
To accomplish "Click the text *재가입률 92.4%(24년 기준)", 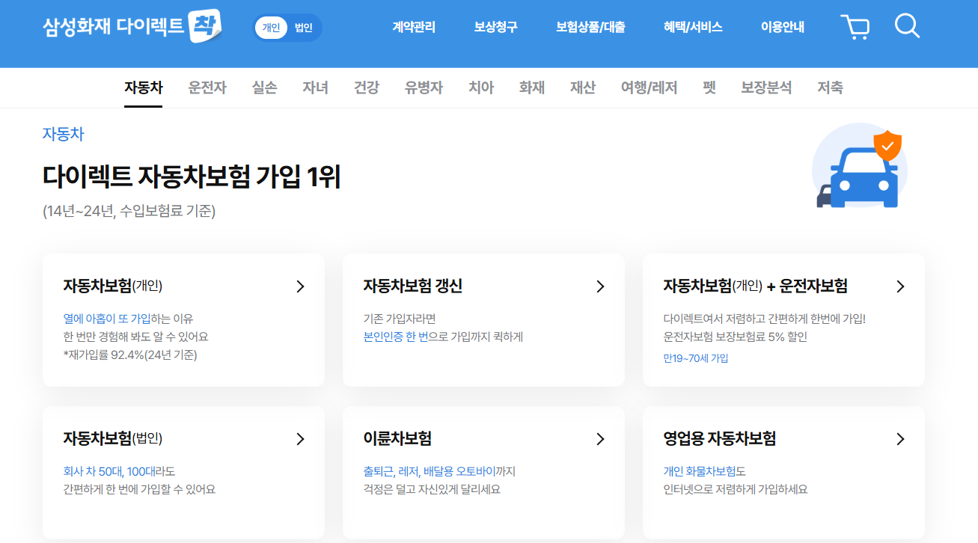I will coord(130,355).
